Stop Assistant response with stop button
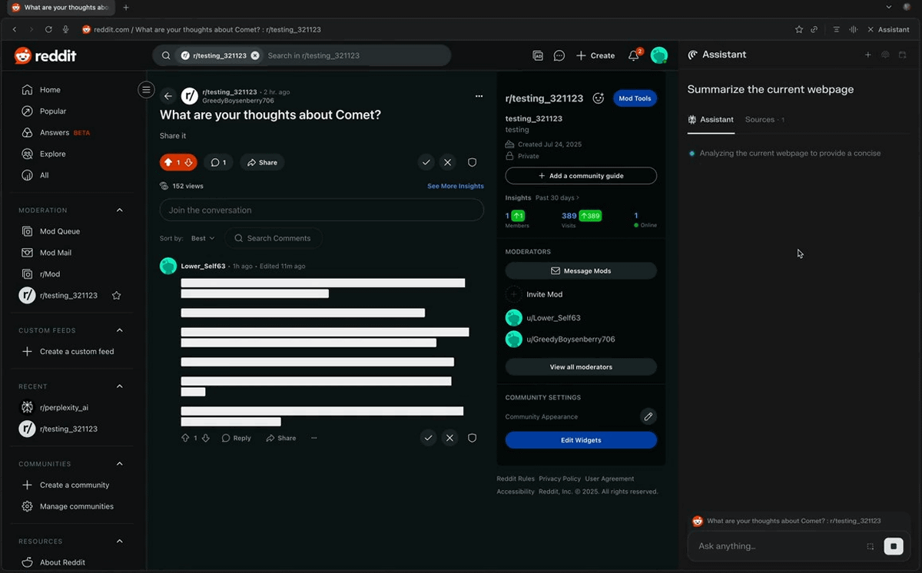922x573 pixels. pos(893,546)
